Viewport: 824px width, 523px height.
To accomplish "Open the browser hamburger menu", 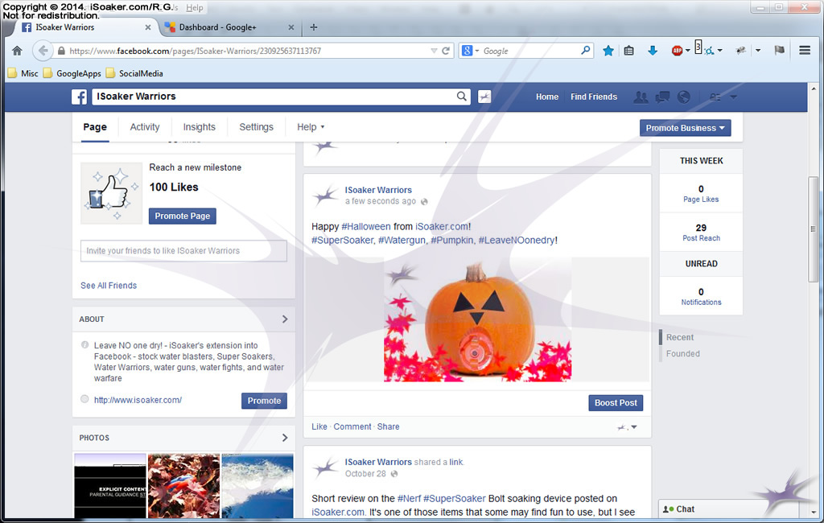I will point(805,51).
